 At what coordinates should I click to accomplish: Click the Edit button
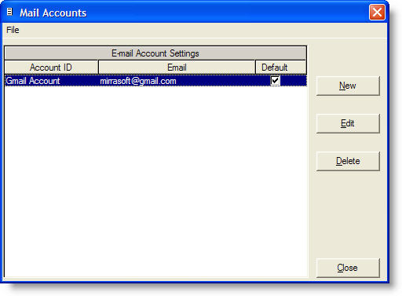348,123
